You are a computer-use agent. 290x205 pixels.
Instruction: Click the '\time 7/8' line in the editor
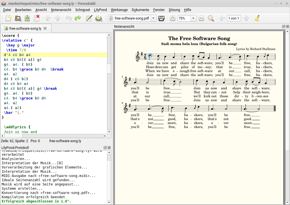(16, 50)
